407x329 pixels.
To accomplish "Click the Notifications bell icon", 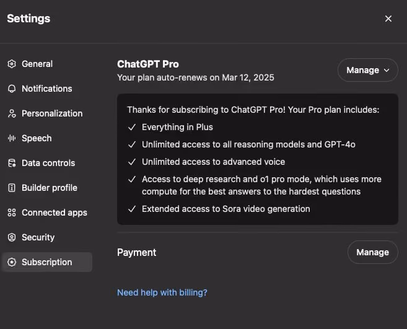I will [12, 89].
